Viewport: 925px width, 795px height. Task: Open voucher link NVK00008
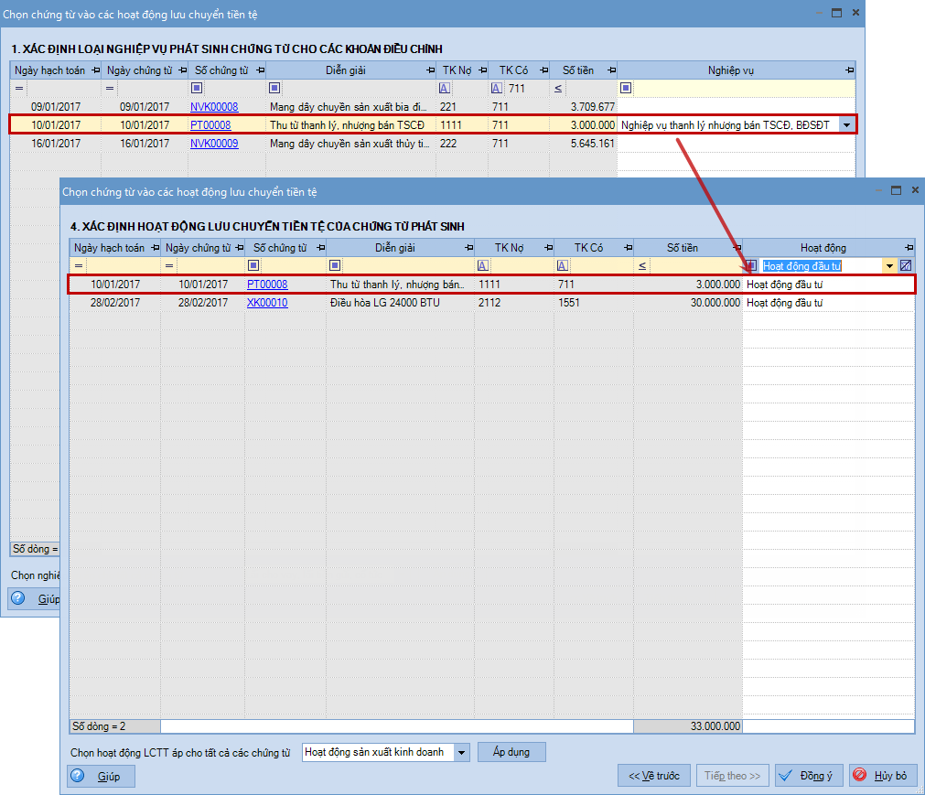pos(214,107)
